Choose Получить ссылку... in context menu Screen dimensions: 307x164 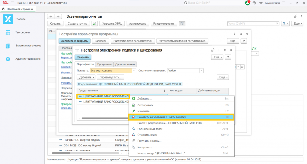tap(181, 141)
